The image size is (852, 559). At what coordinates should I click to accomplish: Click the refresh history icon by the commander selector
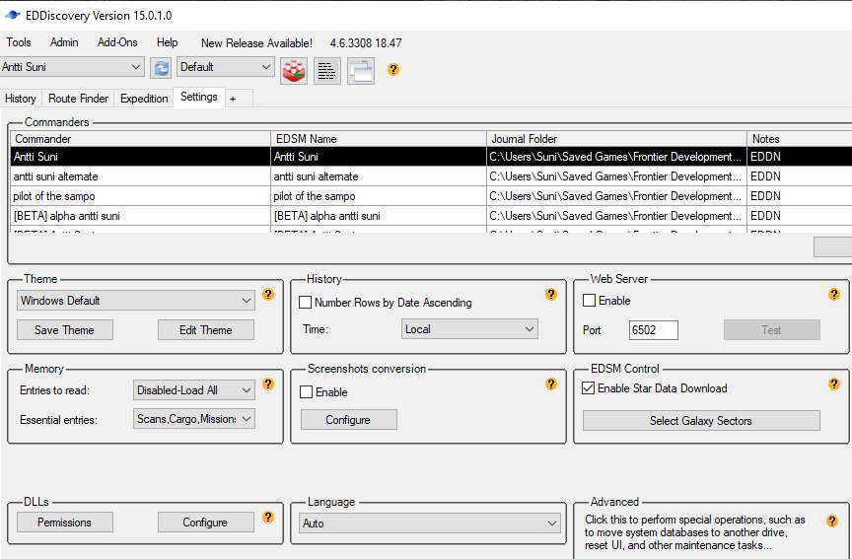[161, 68]
